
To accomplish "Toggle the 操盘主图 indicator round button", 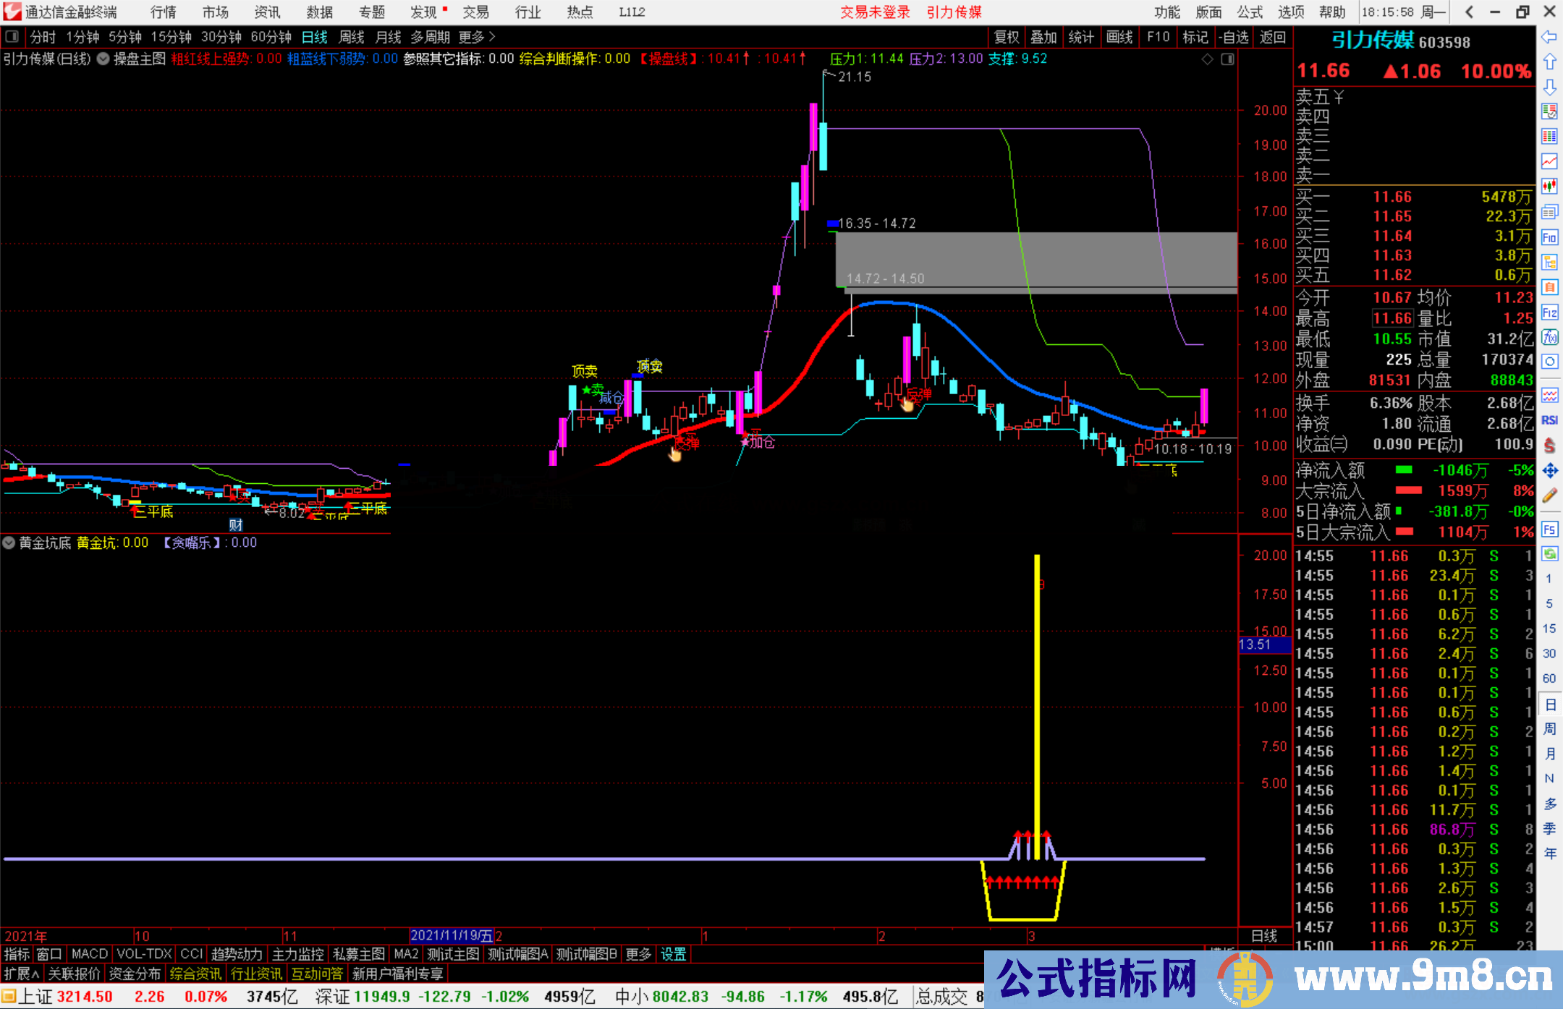I will pyautogui.click(x=103, y=59).
